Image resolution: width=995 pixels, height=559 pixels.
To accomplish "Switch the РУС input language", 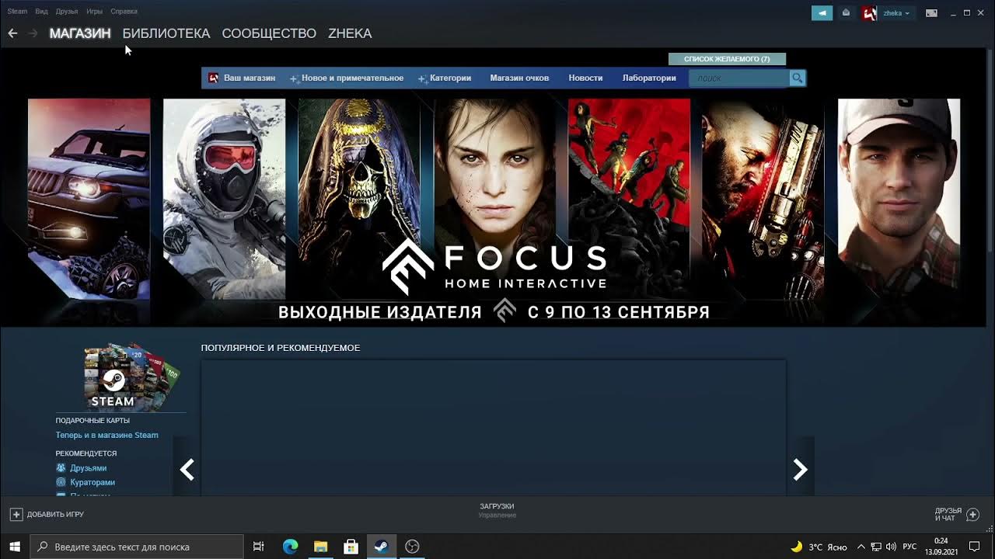I will (x=909, y=547).
